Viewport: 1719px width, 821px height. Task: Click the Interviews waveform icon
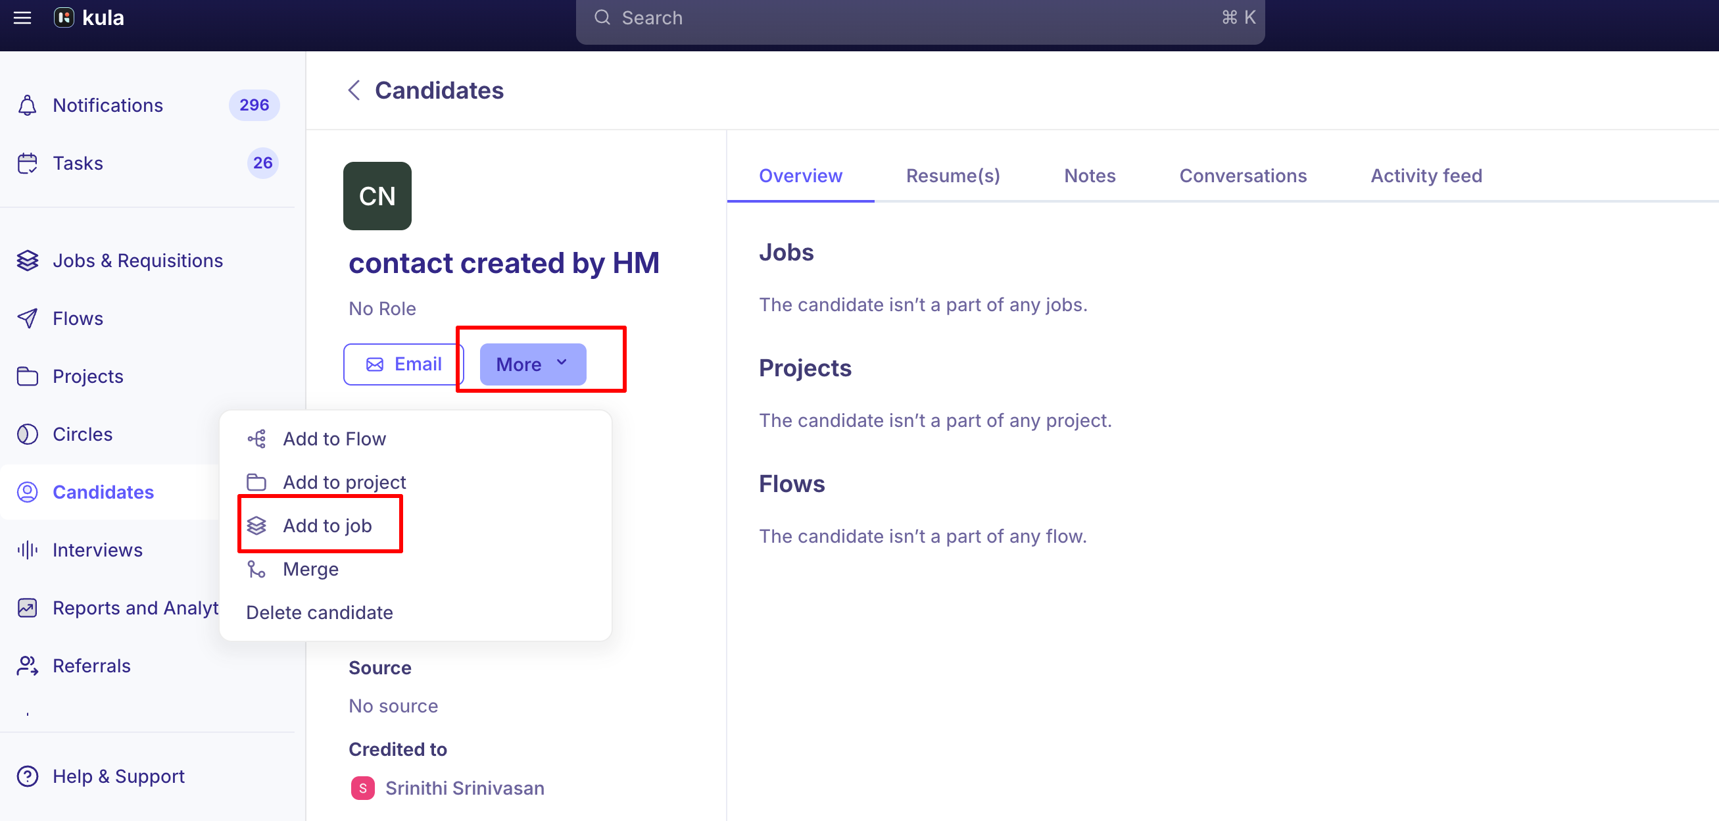(28, 550)
